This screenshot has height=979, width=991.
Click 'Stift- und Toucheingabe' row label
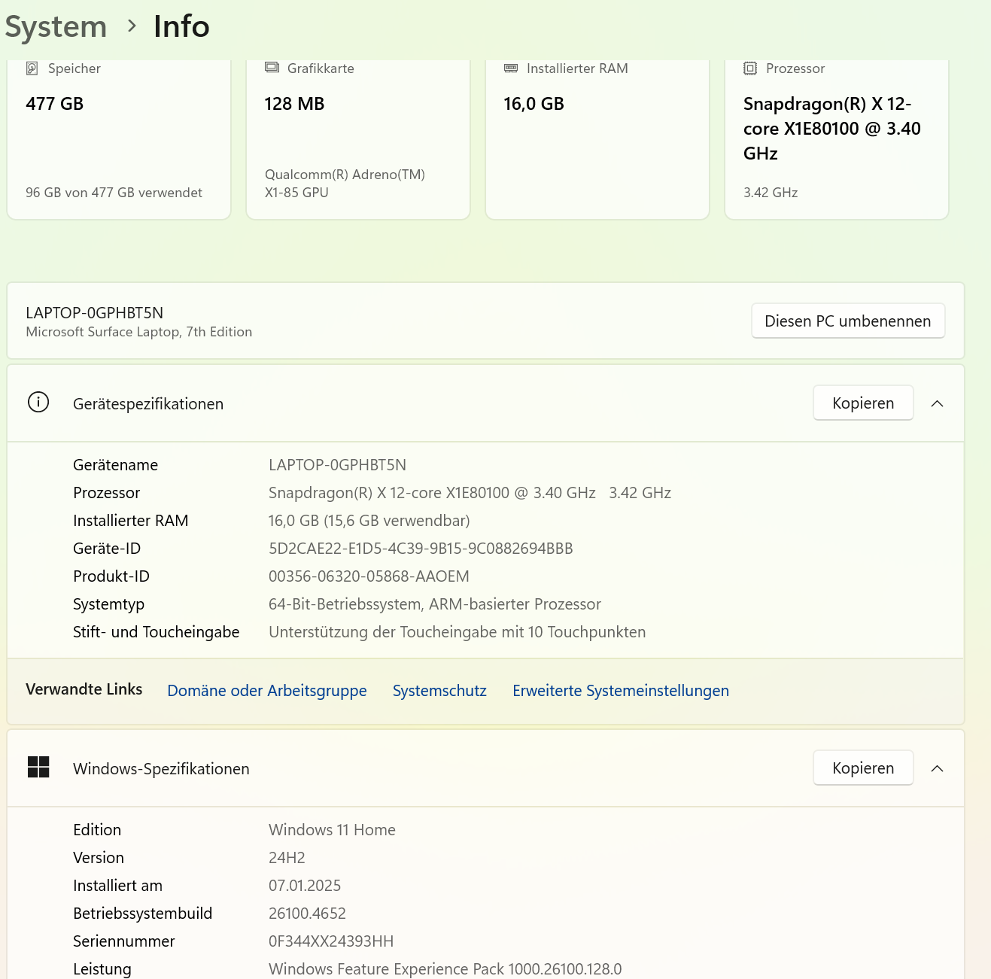pos(156,632)
